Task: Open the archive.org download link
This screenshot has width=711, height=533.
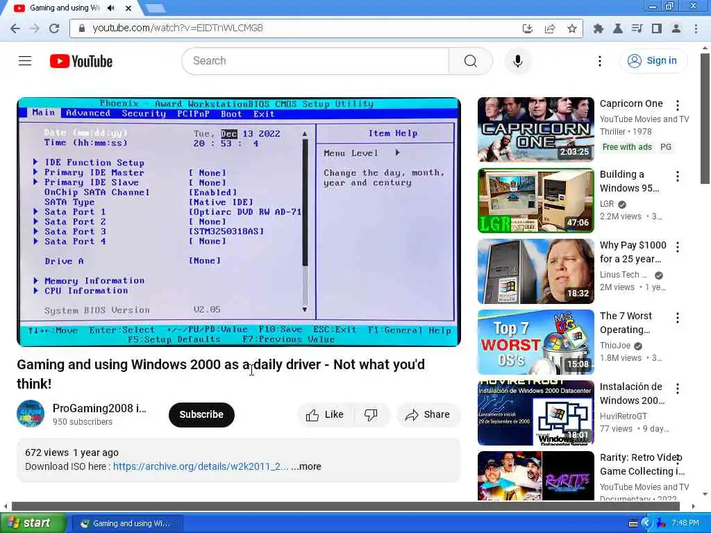Action: point(201,466)
